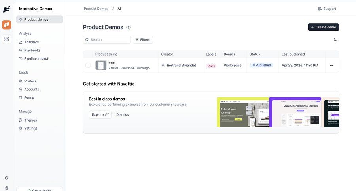Dismiss the Best in class demos card
This screenshot has width=356, height=191.
coord(122,115)
